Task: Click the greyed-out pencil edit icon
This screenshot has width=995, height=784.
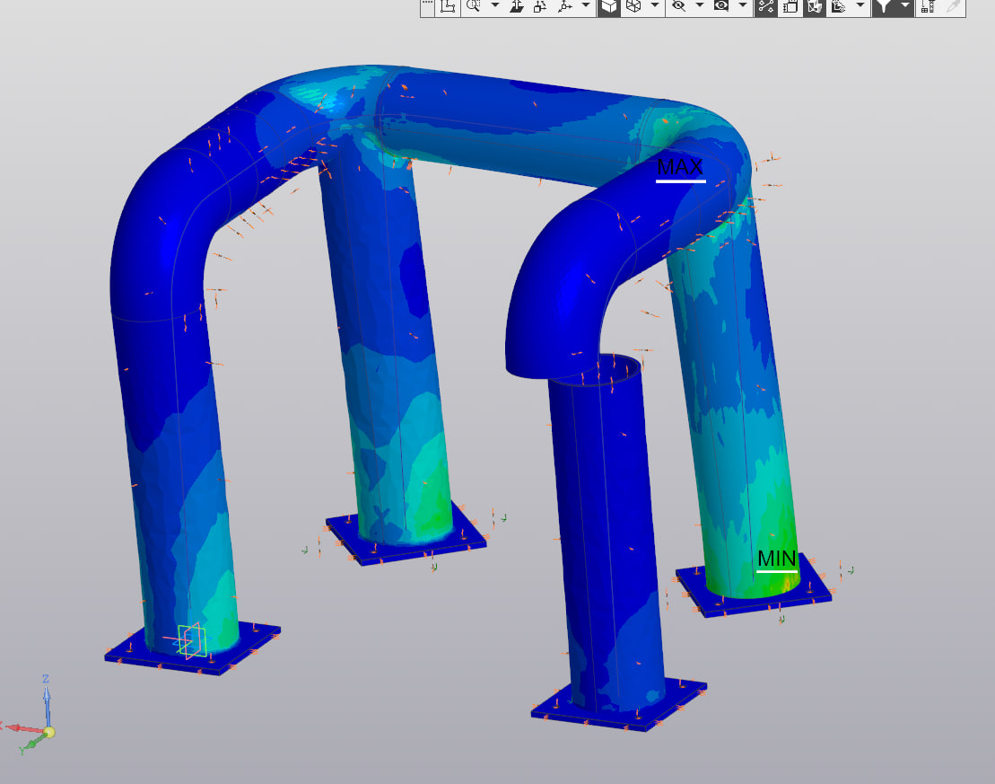Action: click(x=953, y=6)
